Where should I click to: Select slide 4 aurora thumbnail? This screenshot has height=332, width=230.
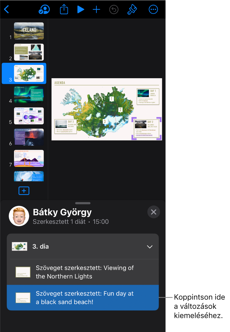pyautogui.click(x=29, y=95)
